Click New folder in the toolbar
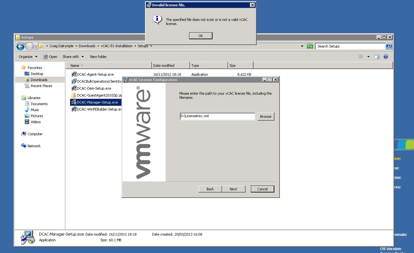The image size is (414, 253). (98, 57)
